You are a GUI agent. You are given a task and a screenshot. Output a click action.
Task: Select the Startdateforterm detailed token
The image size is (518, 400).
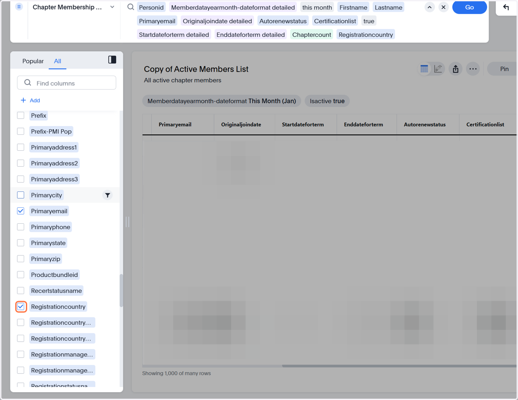pyautogui.click(x=174, y=35)
